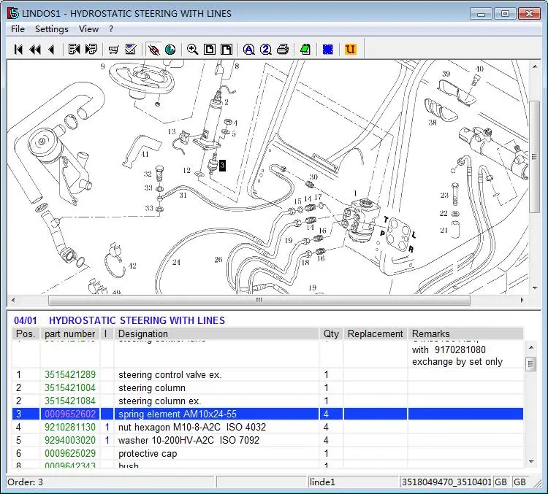
Task: Click the part number column header
Action: (70, 333)
